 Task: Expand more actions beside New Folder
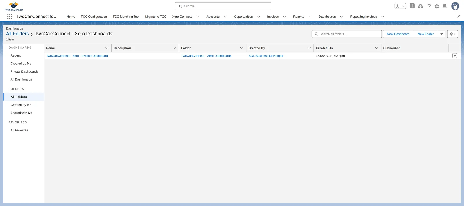coord(442,34)
